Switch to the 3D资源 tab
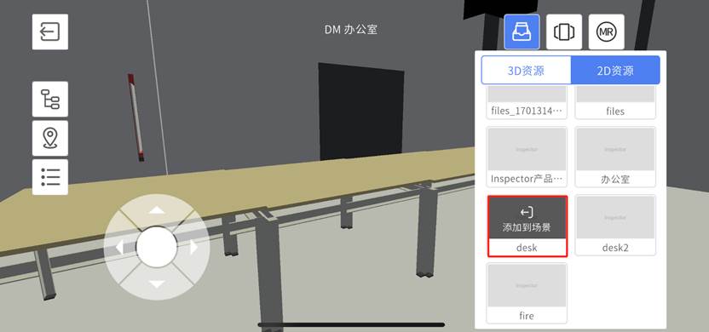 point(526,71)
